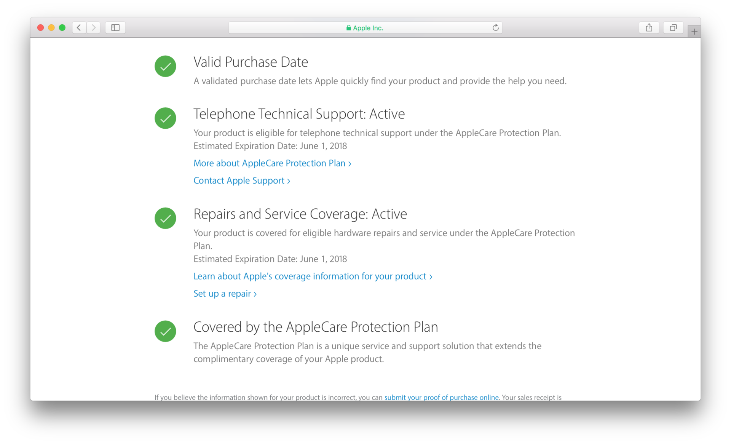Click the Telephone Technical Support: Active heading
731x444 pixels.
[299, 114]
